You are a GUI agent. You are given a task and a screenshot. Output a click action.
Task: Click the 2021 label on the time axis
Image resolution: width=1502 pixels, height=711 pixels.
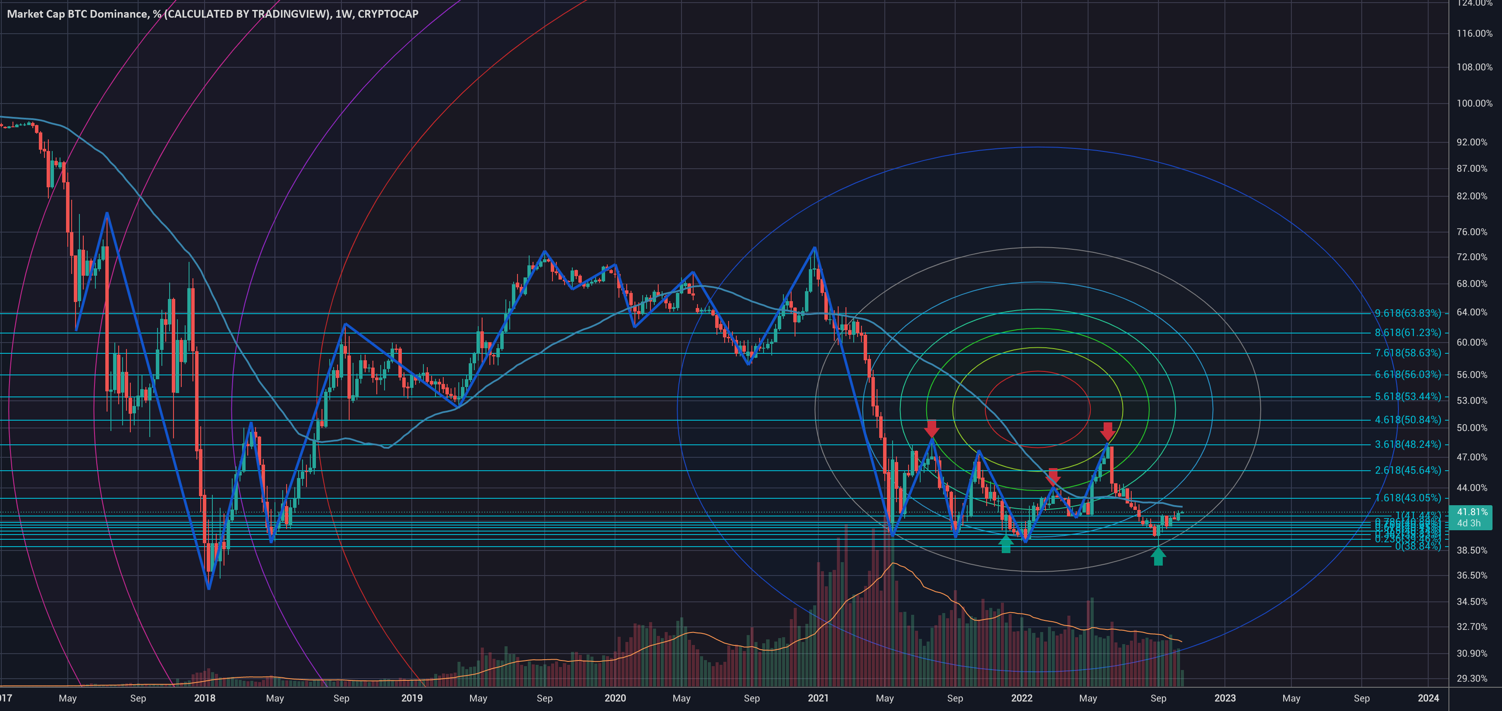click(818, 698)
